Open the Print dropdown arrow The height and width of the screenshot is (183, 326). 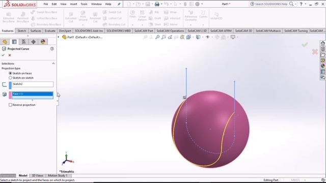161,4
